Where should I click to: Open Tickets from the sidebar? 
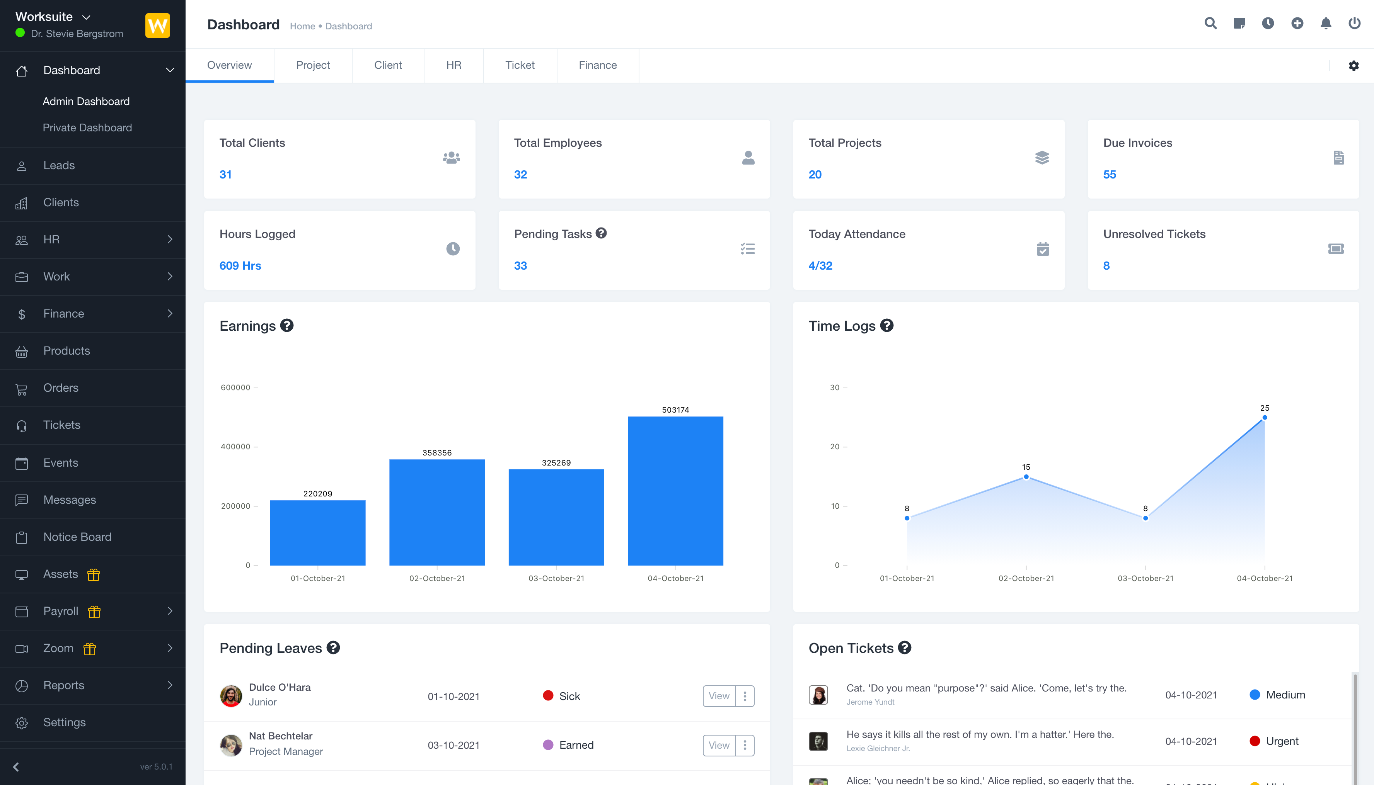click(x=61, y=425)
